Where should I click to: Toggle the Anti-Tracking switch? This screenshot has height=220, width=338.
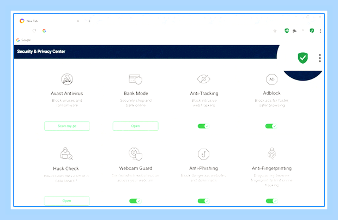click(x=203, y=126)
